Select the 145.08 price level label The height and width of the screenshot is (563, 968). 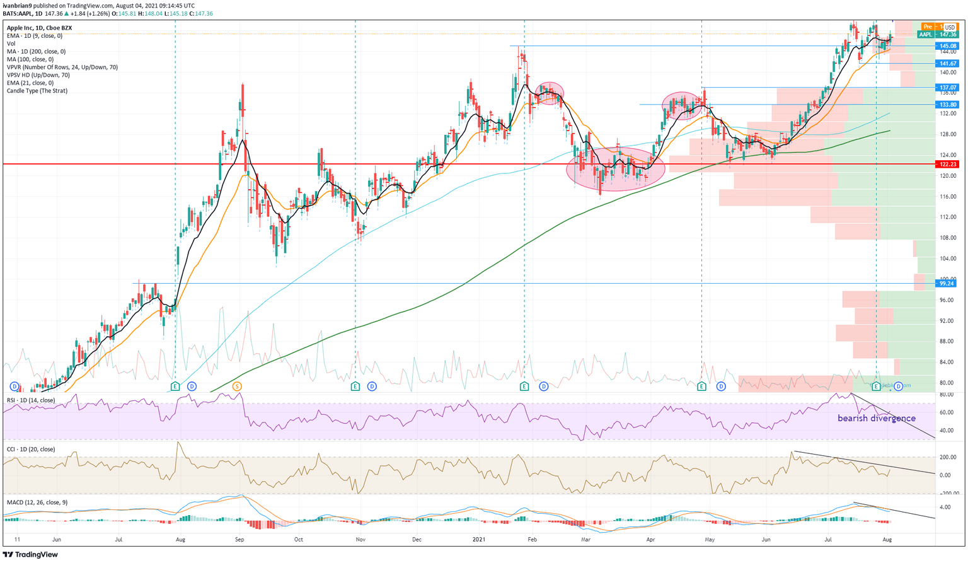(947, 46)
